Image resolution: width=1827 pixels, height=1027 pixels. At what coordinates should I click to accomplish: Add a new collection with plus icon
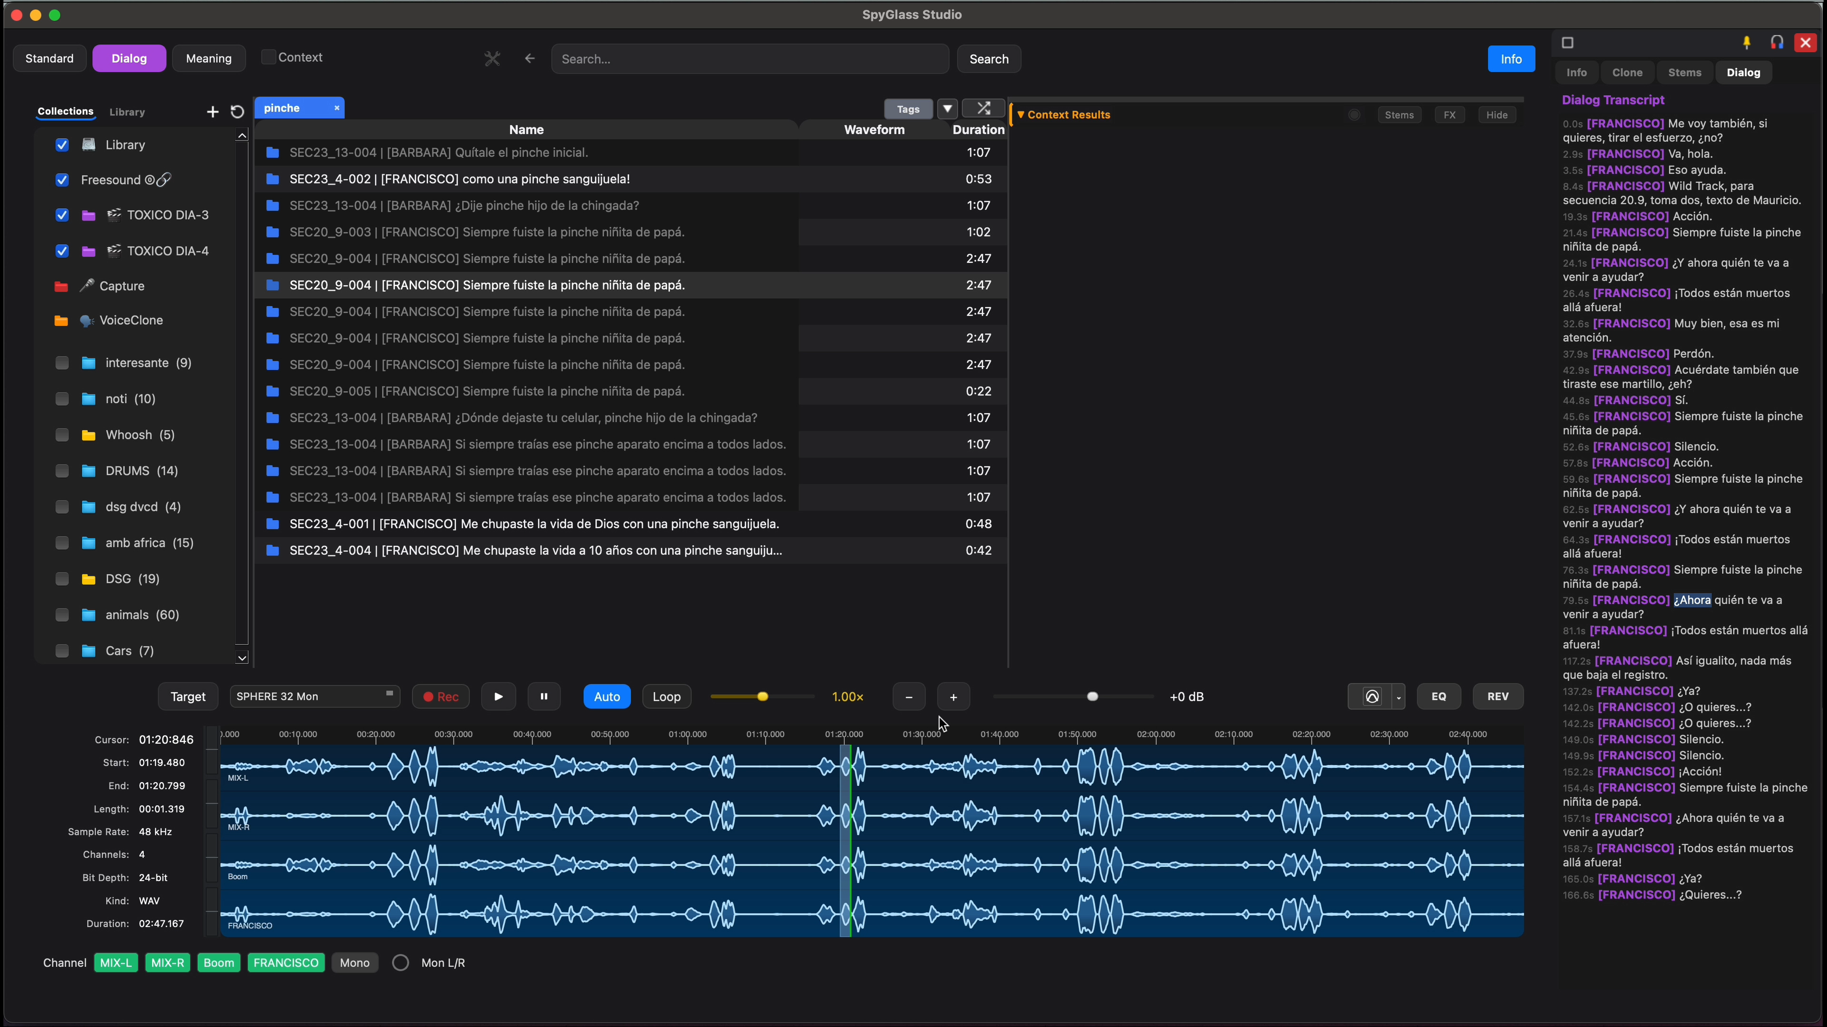[212, 112]
